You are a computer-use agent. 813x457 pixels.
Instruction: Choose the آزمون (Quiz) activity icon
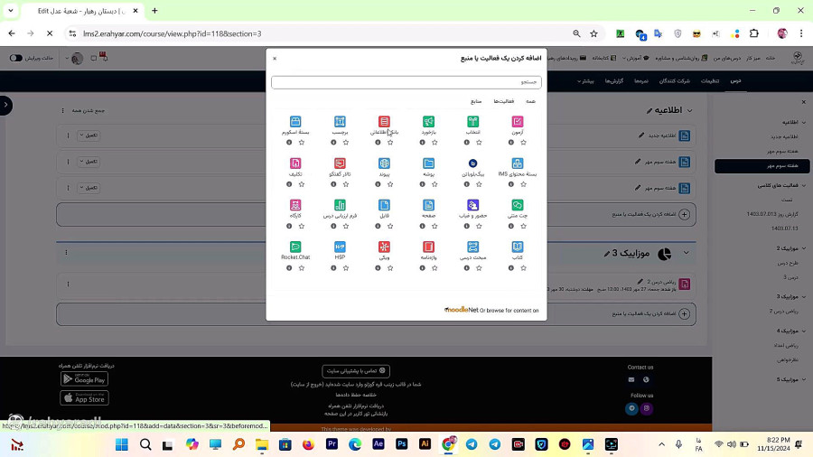pos(517,122)
